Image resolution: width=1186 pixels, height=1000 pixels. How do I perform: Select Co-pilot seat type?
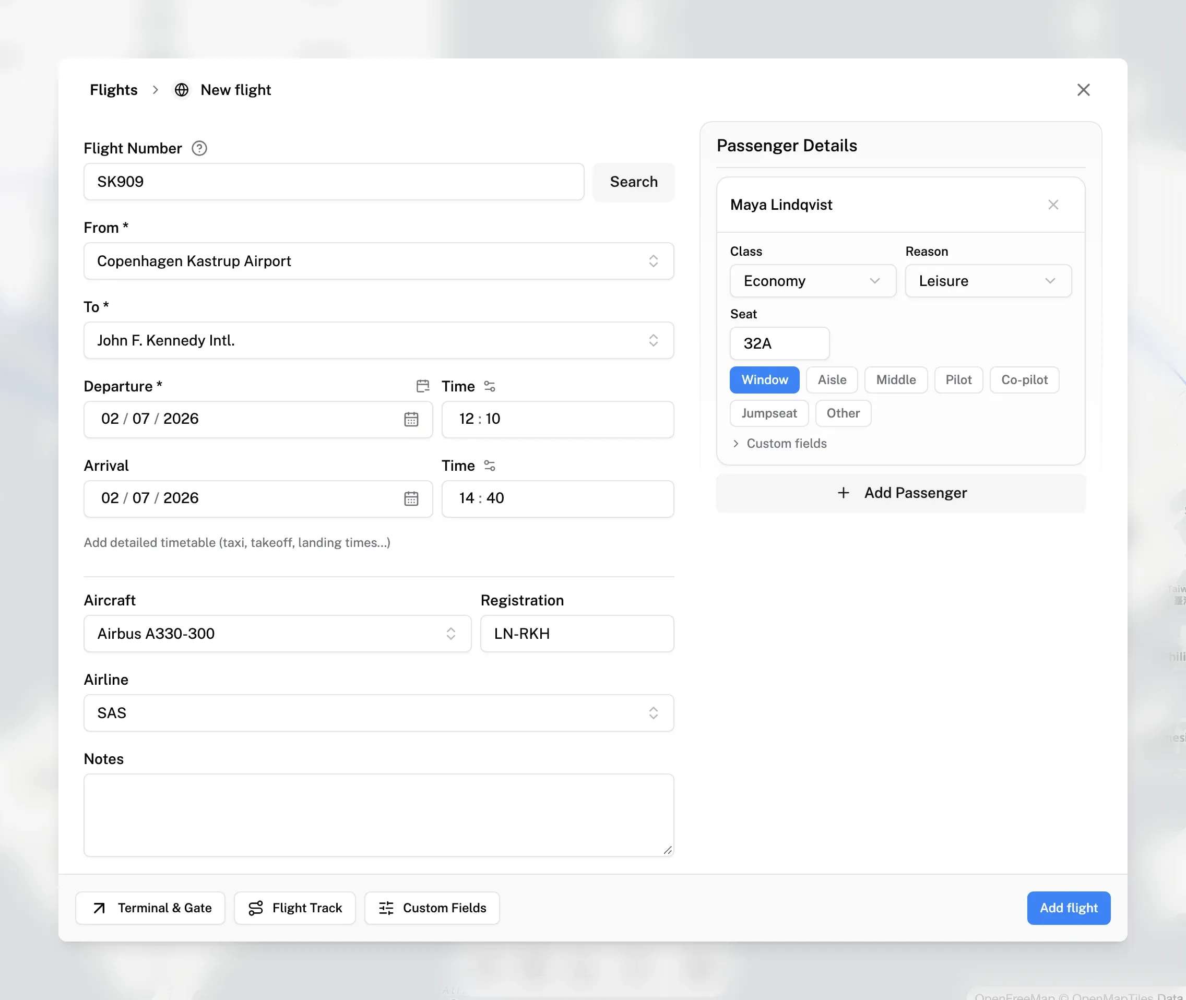[x=1024, y=380]
